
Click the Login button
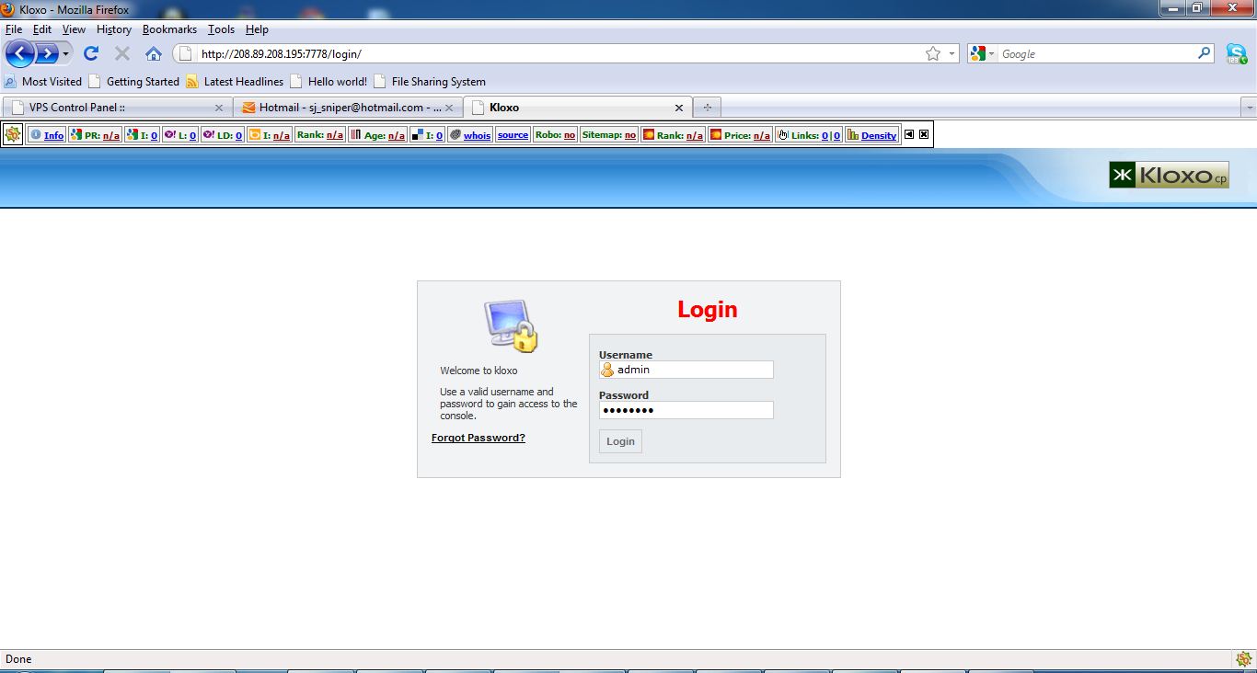click(x=620, y=441)
